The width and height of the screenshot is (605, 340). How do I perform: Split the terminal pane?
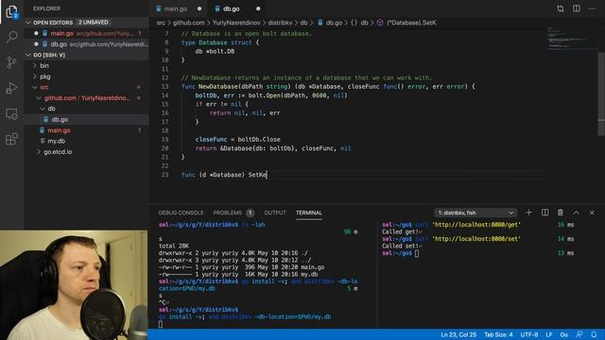tap(544, 212)
